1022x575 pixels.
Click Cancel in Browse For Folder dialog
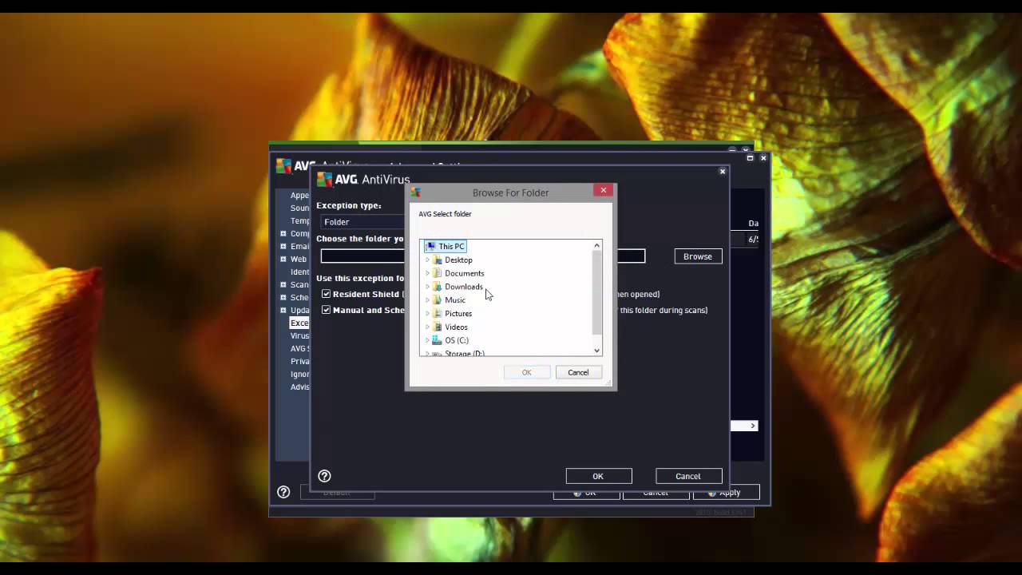pos(578,372)
